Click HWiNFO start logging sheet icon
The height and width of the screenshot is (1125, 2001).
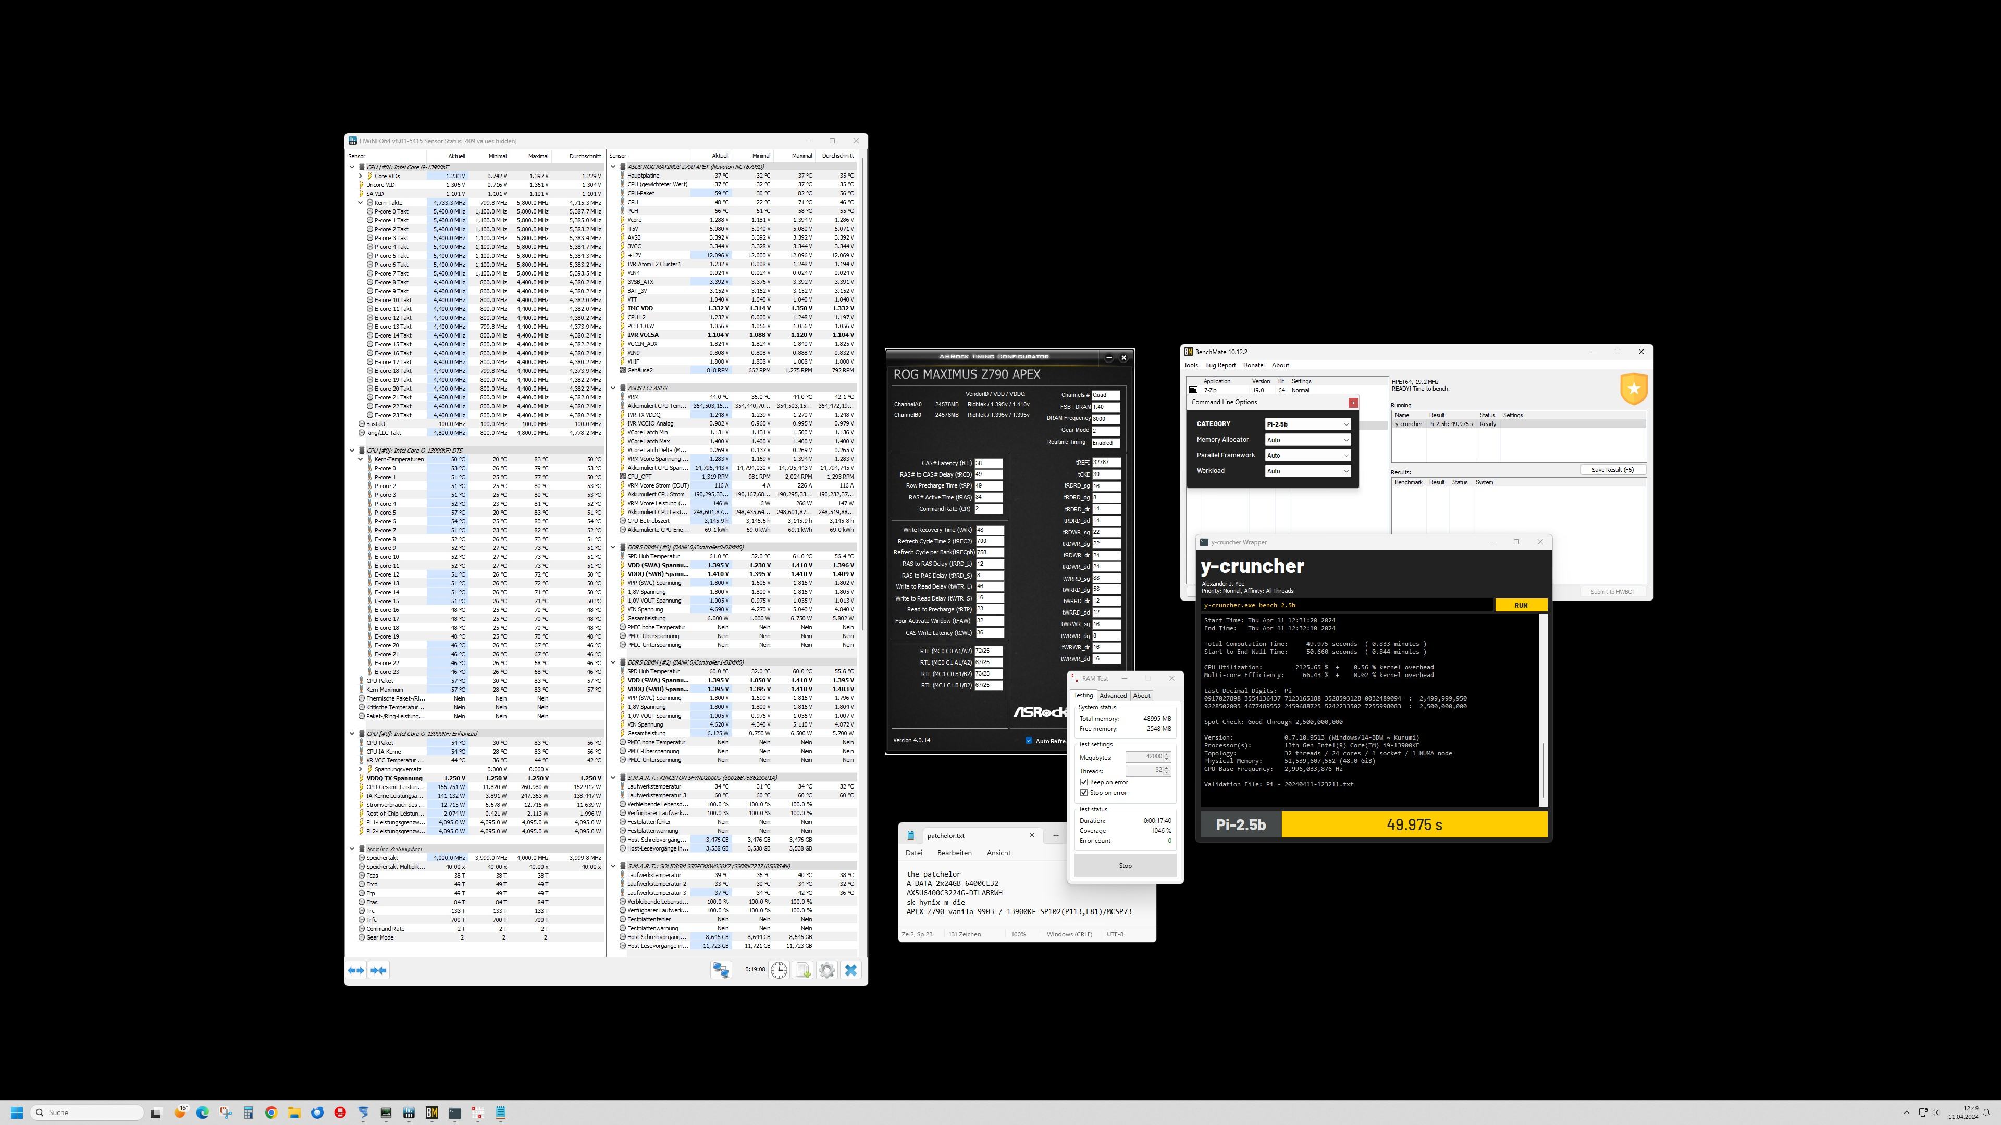coord(803,970)
